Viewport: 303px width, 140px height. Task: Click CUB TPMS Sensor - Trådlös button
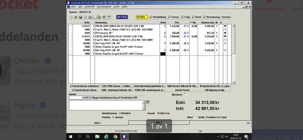(x=117, y=86)
